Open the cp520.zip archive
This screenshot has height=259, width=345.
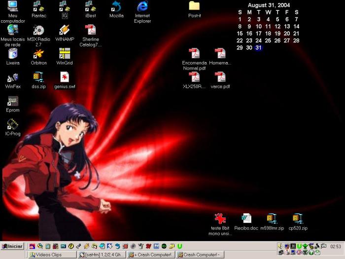298,222
